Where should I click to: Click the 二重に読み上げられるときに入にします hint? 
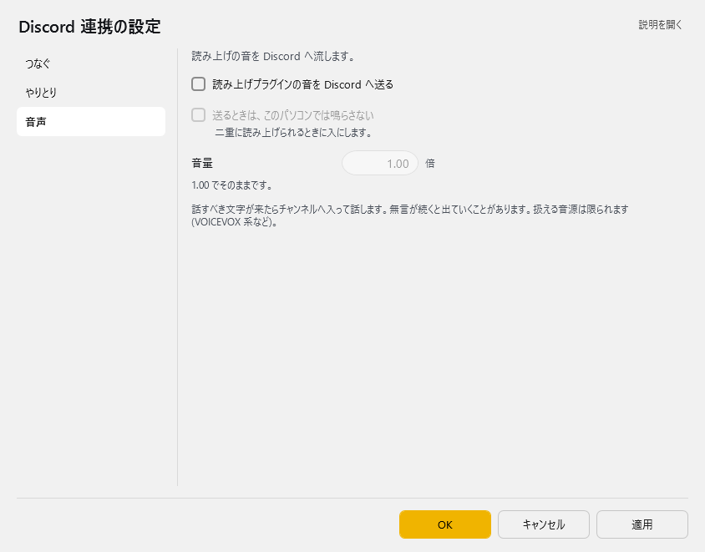pos(293,133)
